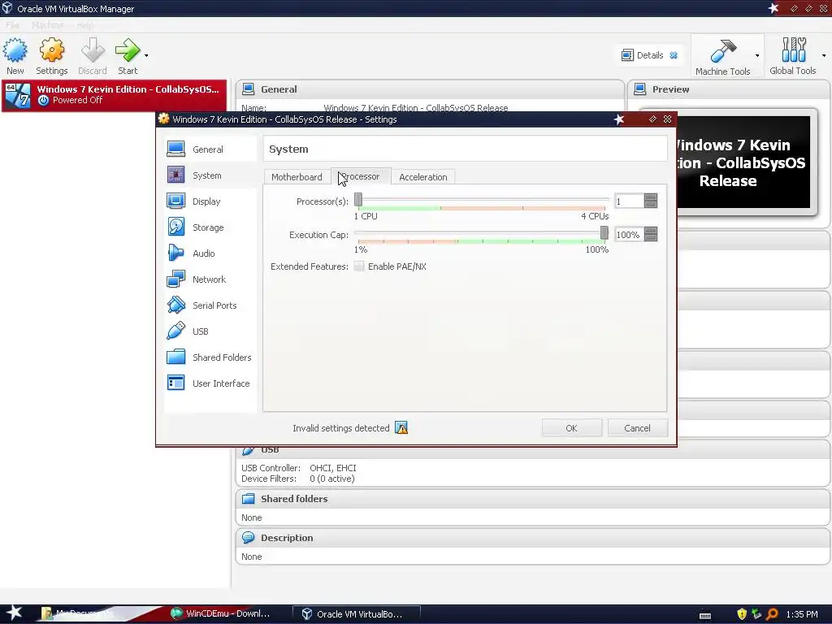
Task: Open the File menu
Action: point(13,25)
